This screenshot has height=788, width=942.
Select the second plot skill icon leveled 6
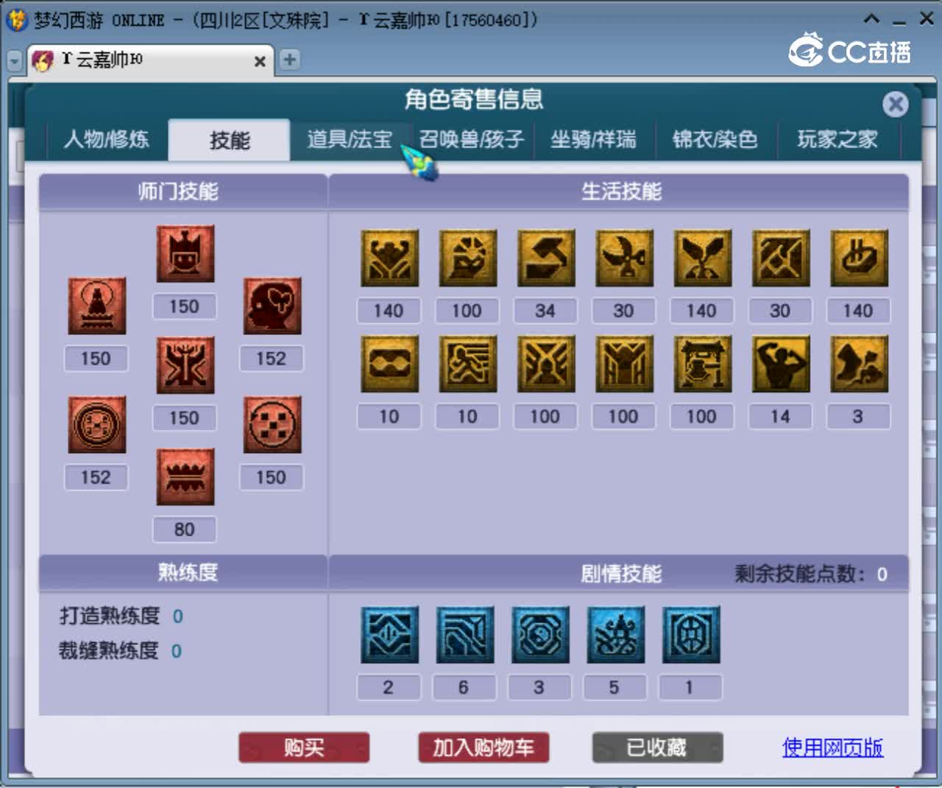point(464,635)
